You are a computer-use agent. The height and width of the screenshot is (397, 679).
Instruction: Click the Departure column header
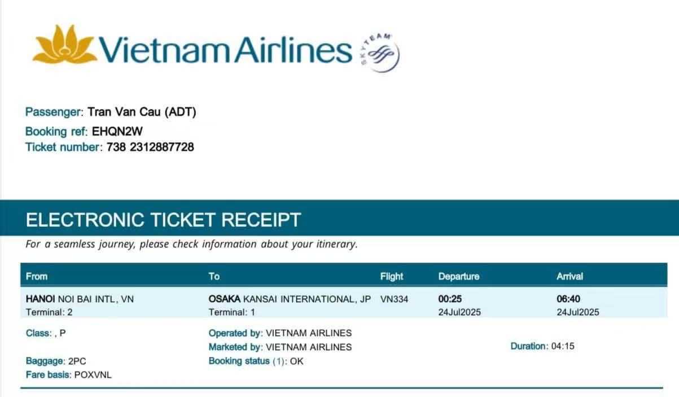coord(459,276)
